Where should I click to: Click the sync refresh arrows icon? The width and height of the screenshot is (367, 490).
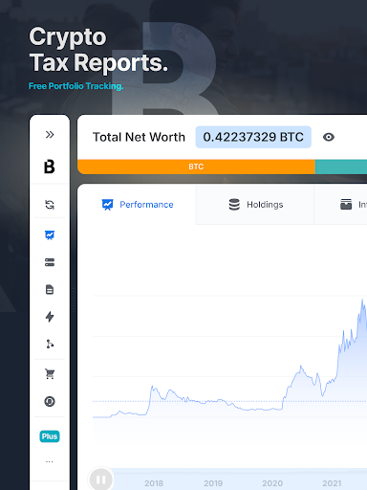[50, 205]
